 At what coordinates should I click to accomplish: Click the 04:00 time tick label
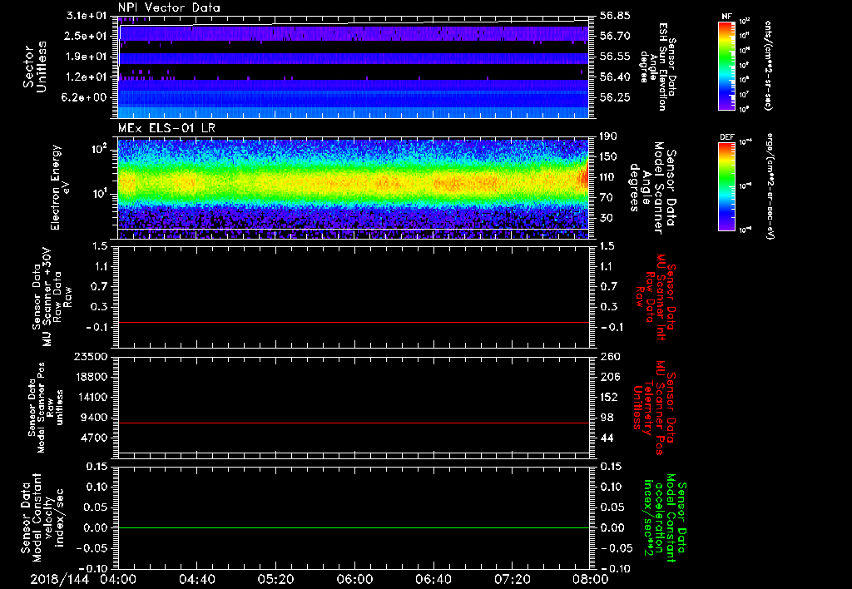118,578
